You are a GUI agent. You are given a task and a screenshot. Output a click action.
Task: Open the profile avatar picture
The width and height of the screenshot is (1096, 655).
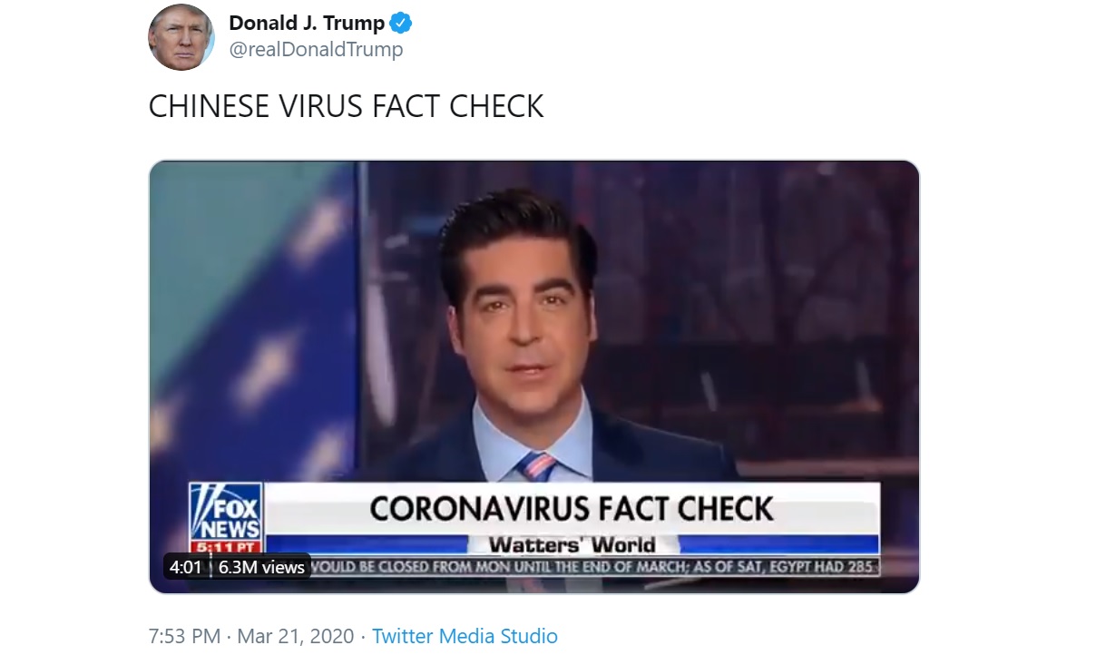[181, 37]
